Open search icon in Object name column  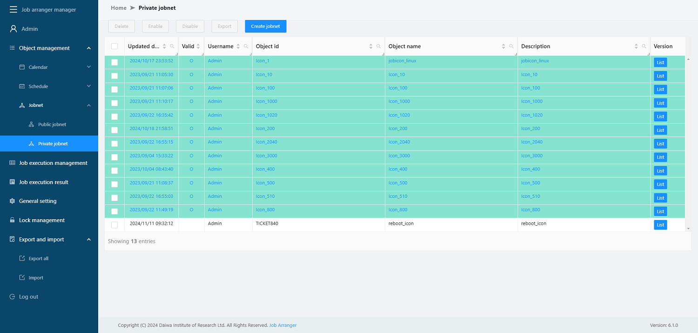(511, 46)
